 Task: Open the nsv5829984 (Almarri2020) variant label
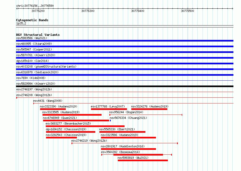(36, 84)
